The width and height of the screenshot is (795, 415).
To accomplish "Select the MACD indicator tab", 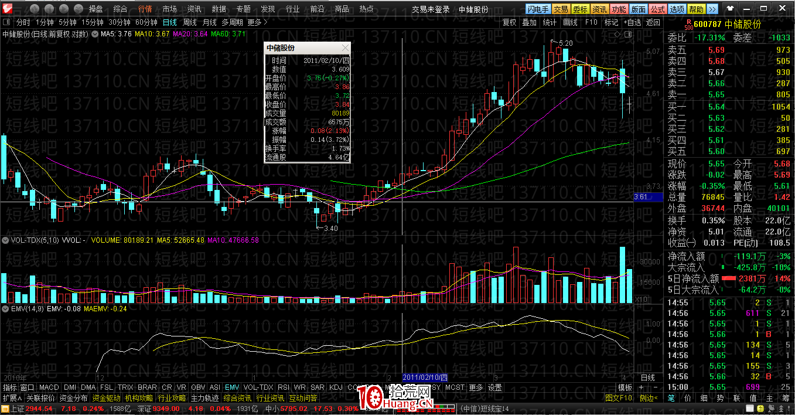I will pyautogui.click(x=49, y=387).
